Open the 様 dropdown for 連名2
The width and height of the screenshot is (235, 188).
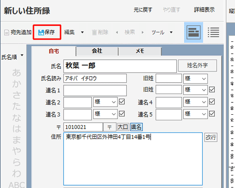point(105,102)
